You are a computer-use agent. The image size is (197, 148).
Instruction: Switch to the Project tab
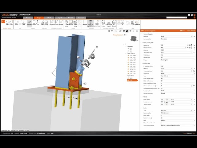(28, 18)
